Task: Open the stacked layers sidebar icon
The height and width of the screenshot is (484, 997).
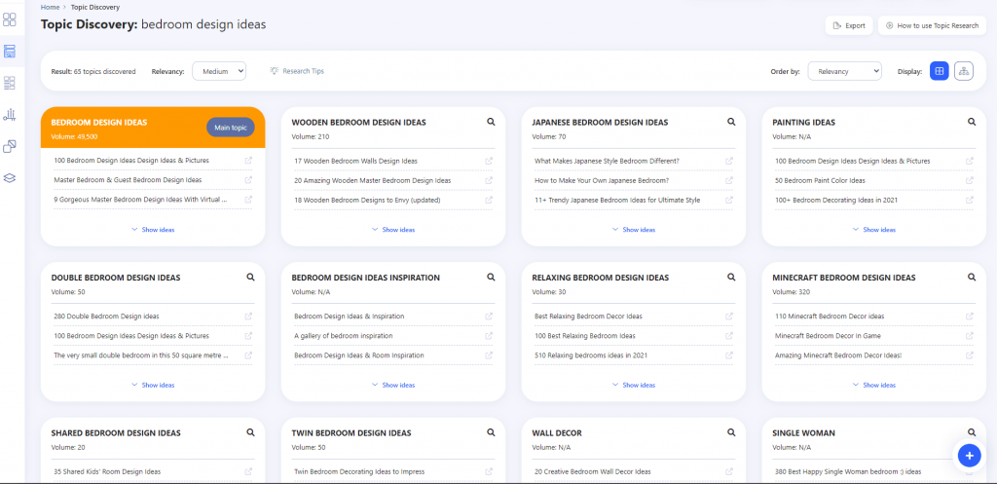Action: click(10, 178)
